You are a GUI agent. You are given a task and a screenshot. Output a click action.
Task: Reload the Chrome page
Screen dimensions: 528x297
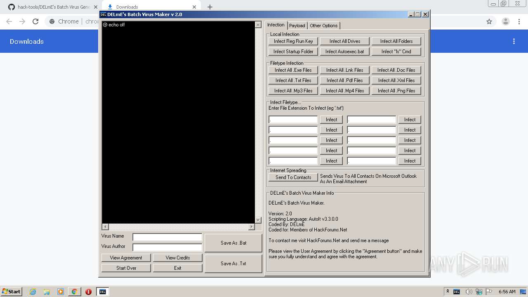tap(35, 21)
